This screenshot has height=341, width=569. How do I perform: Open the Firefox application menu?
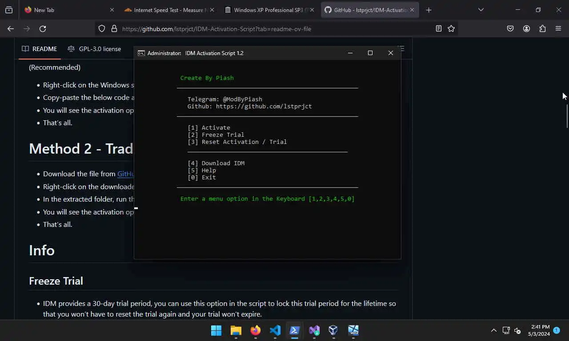[x=558, y=28]
